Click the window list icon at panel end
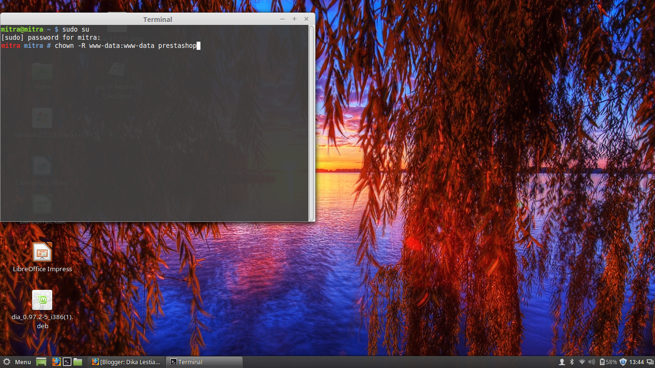Image resolution: width=655 pixels, height=368 pixels. 650,362
